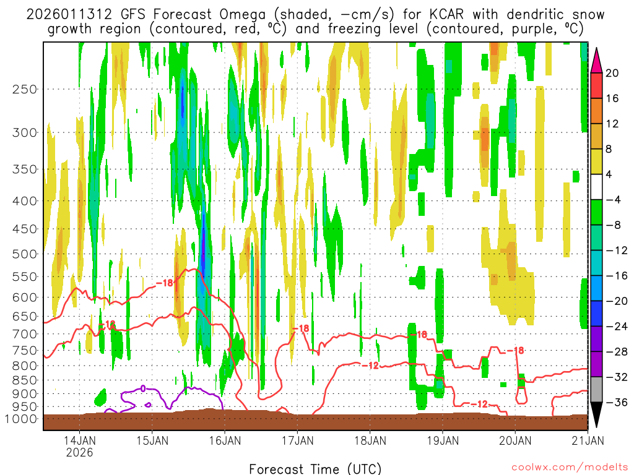634x475 pixels.
Task: Click the 700 pressure level label
Action: [x=25, y=334]
